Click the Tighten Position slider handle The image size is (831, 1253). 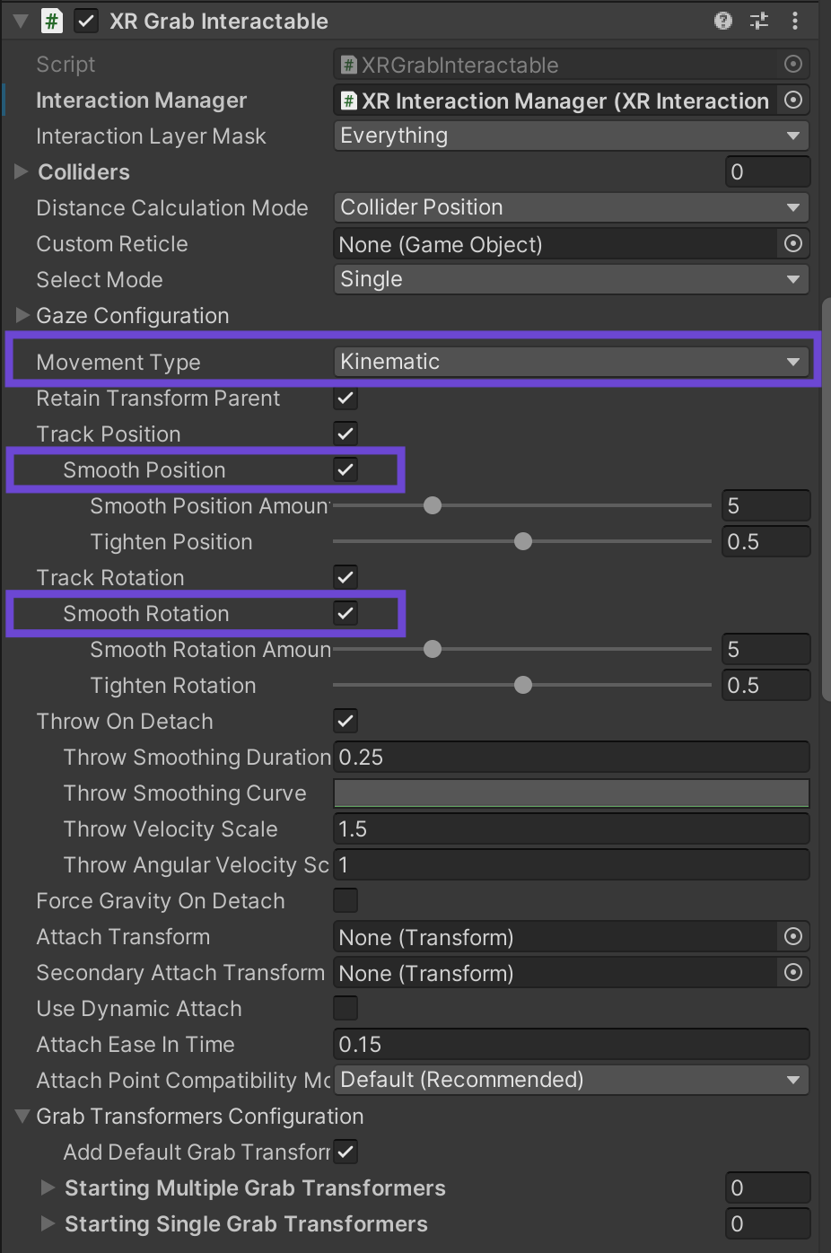523,541
